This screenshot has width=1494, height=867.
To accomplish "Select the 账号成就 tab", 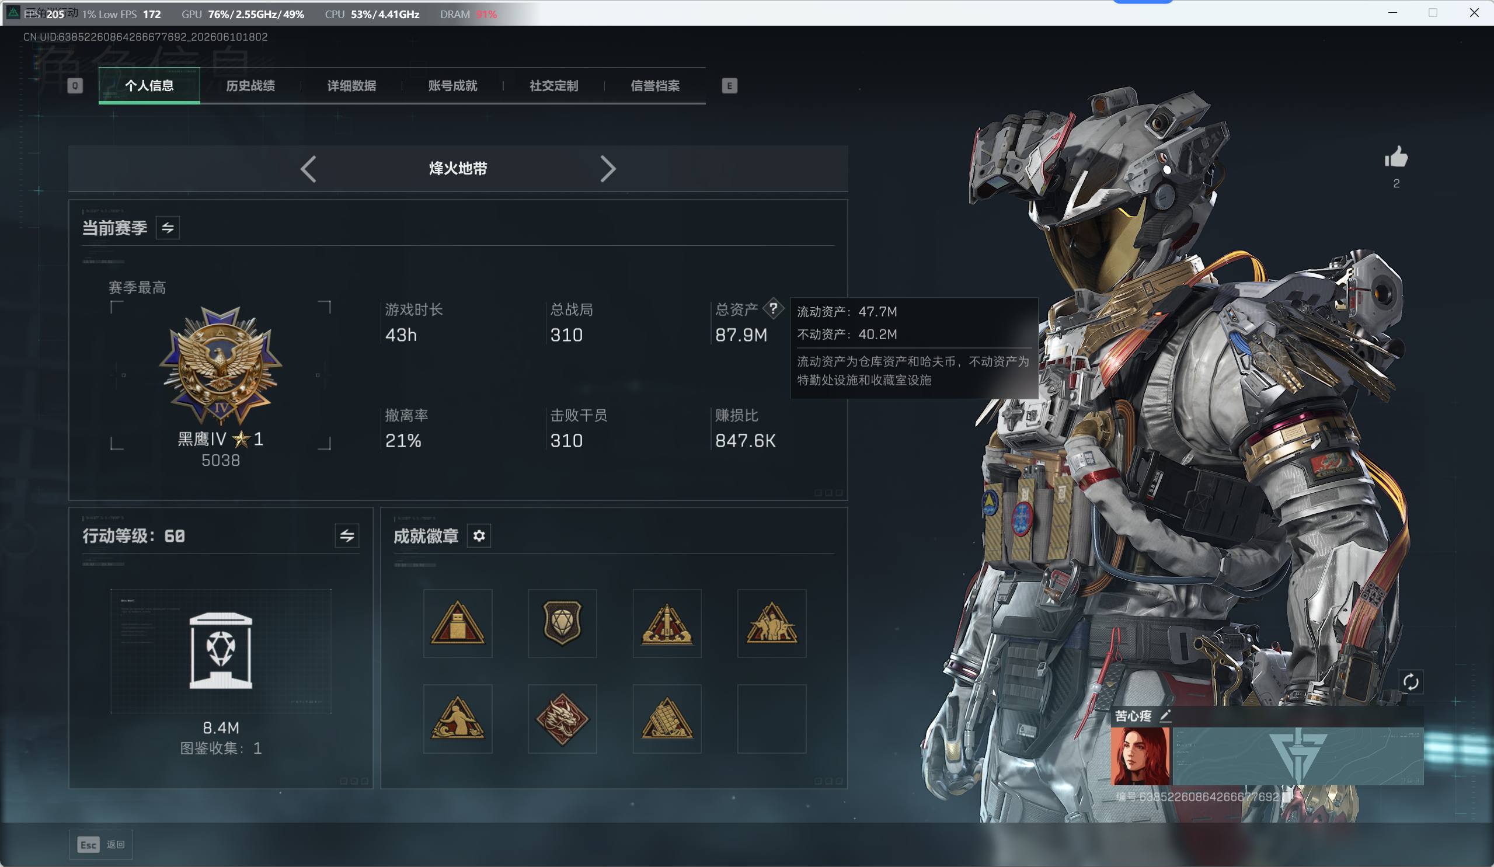I will coord(452,85).
